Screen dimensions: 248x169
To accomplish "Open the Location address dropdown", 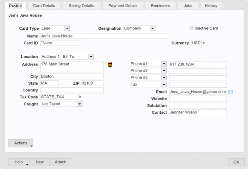I will [91, 57].
